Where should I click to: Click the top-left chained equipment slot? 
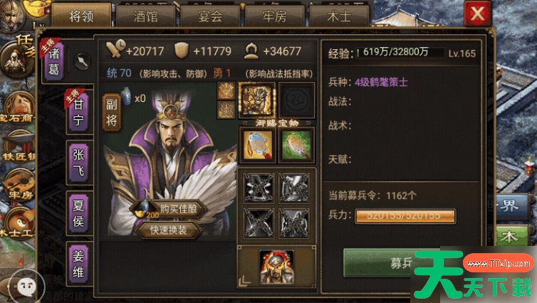click(x=259, y=188)
